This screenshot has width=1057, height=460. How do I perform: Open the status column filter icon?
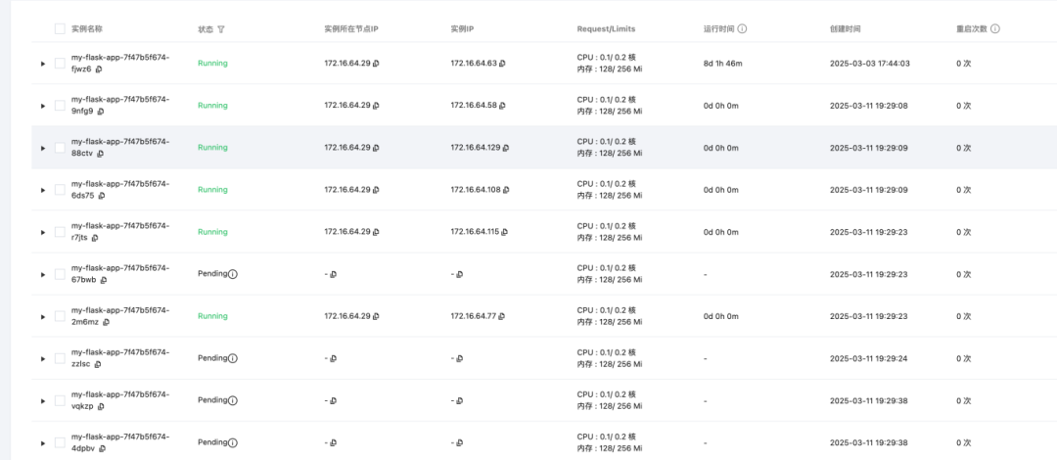click(222, 29)
